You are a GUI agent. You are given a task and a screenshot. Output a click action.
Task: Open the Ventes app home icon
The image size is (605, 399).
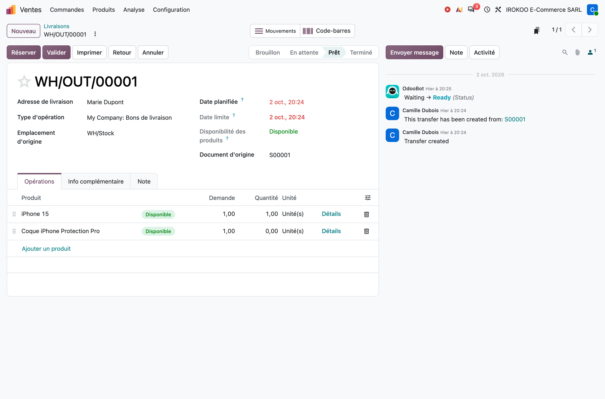(x=11, y=10)
